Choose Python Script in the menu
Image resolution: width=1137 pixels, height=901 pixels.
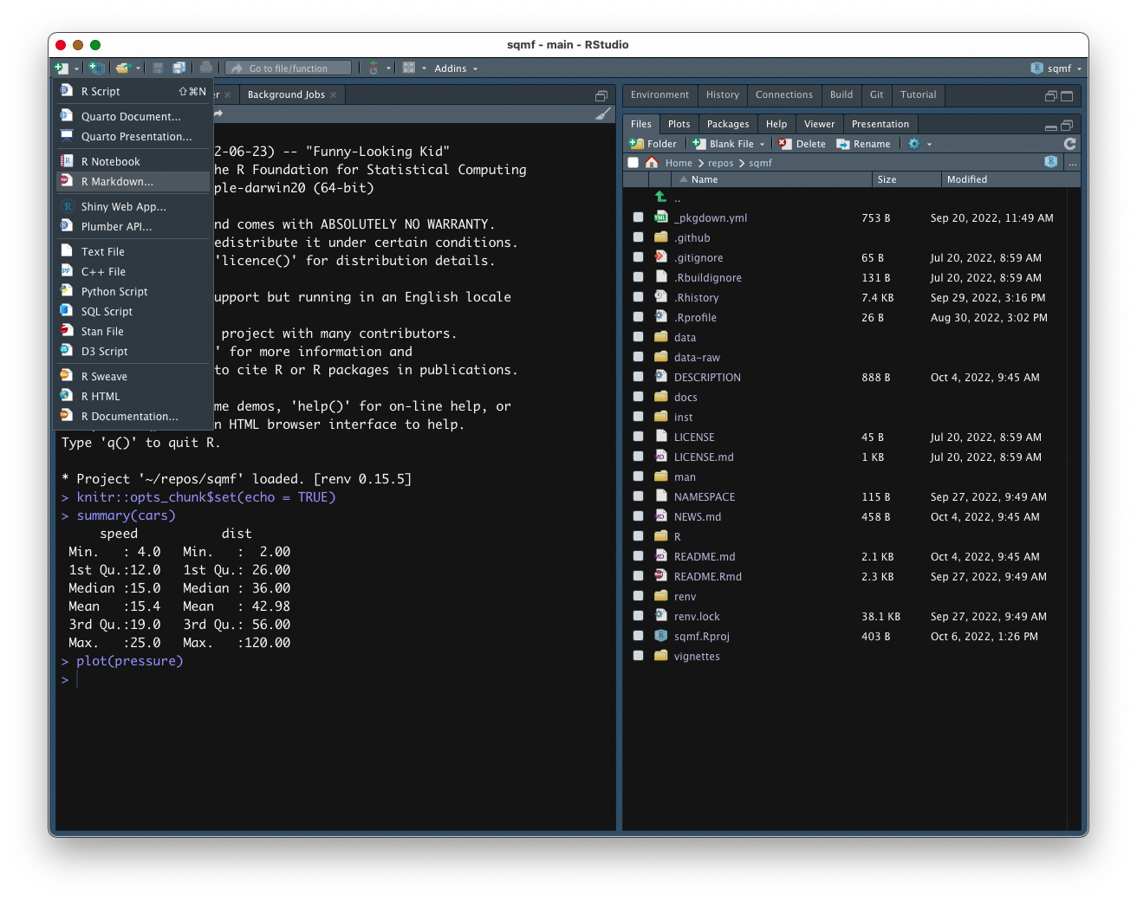[133, 292]
